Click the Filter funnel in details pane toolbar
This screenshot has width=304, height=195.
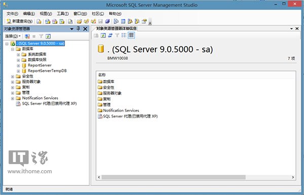pos(117,35)
